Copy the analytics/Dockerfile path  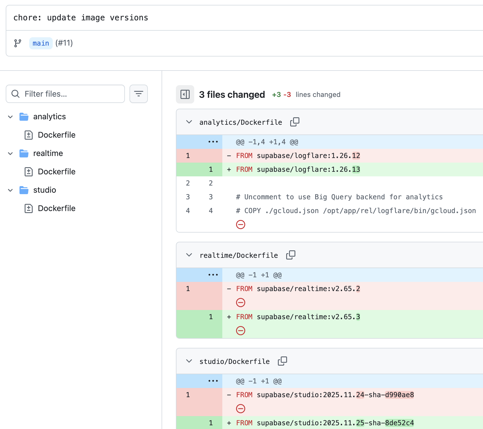pos(294,122)
